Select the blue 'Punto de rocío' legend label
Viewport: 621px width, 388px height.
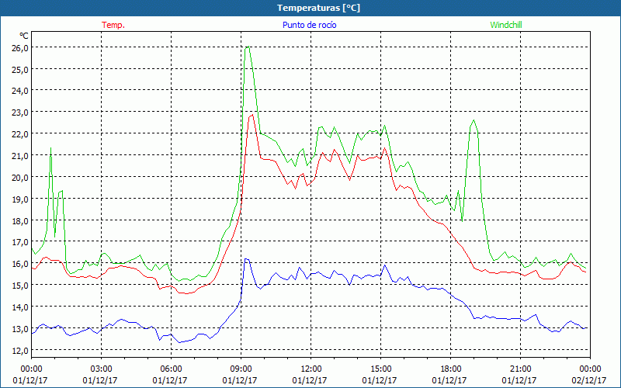click(309, 25)
